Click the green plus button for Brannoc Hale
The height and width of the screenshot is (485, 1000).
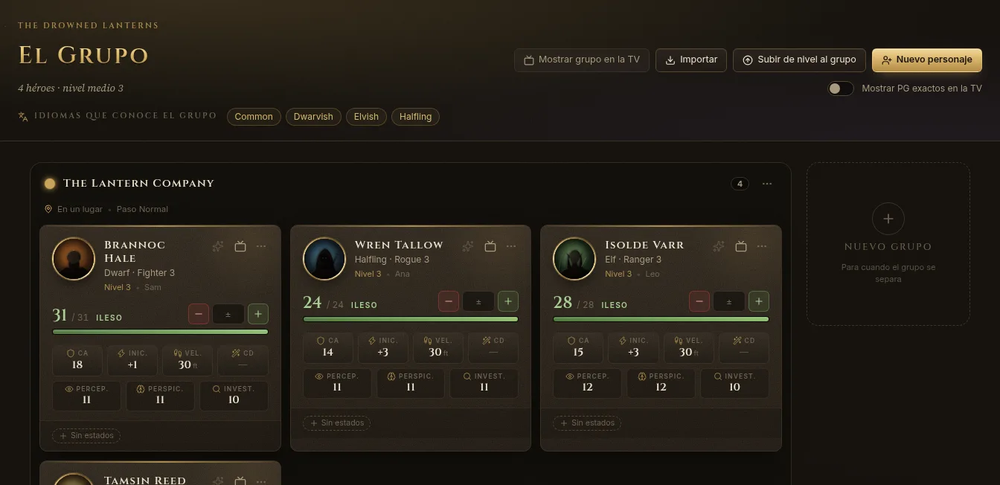pyautogui.click(x=258, y=314)
